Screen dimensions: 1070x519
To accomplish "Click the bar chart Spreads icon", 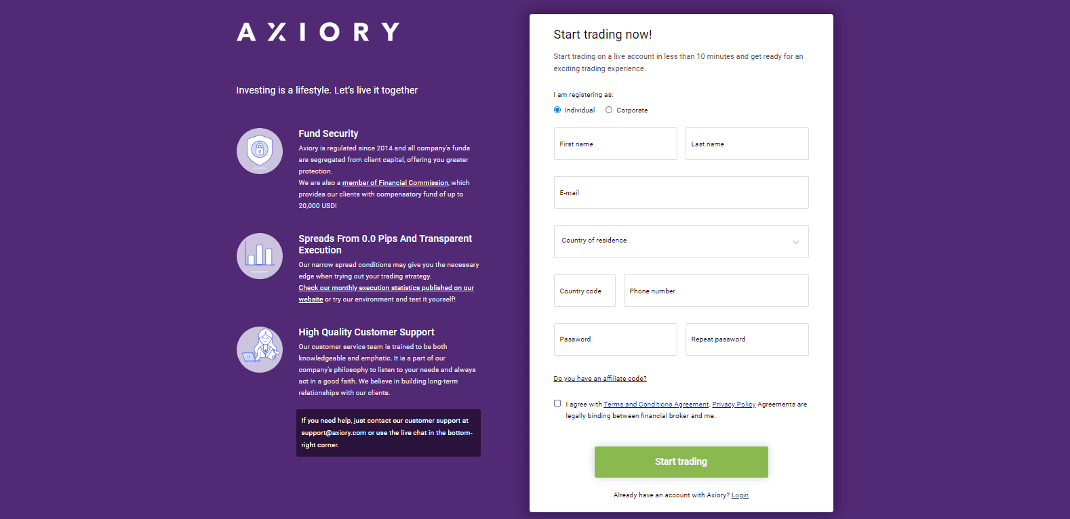I will pyautogui.click(x=260, y=256).
